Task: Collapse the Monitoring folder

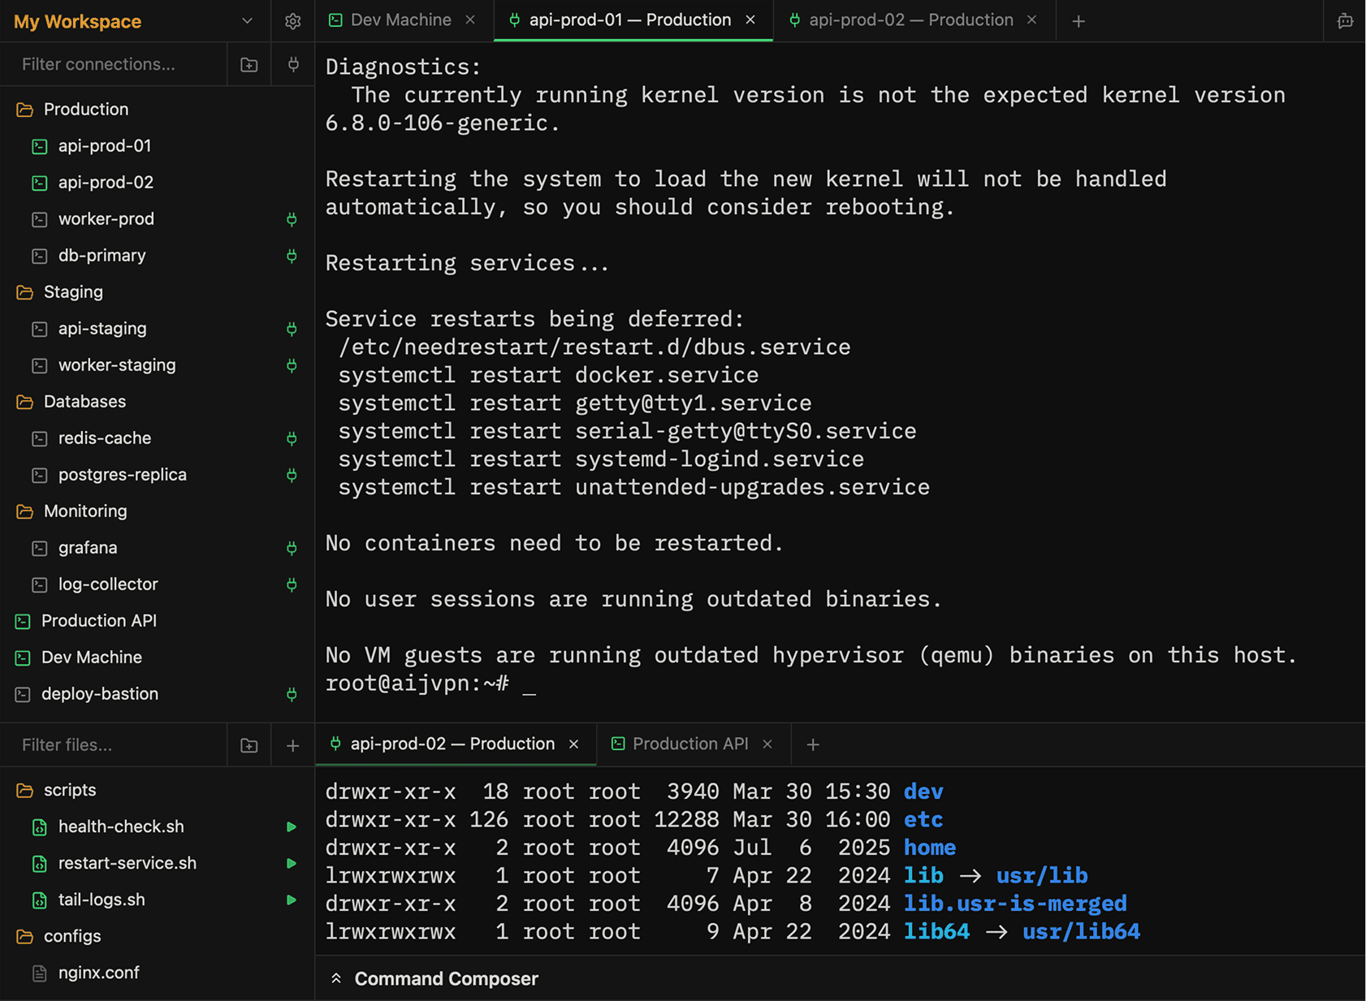Action: [x=158, y=511]
